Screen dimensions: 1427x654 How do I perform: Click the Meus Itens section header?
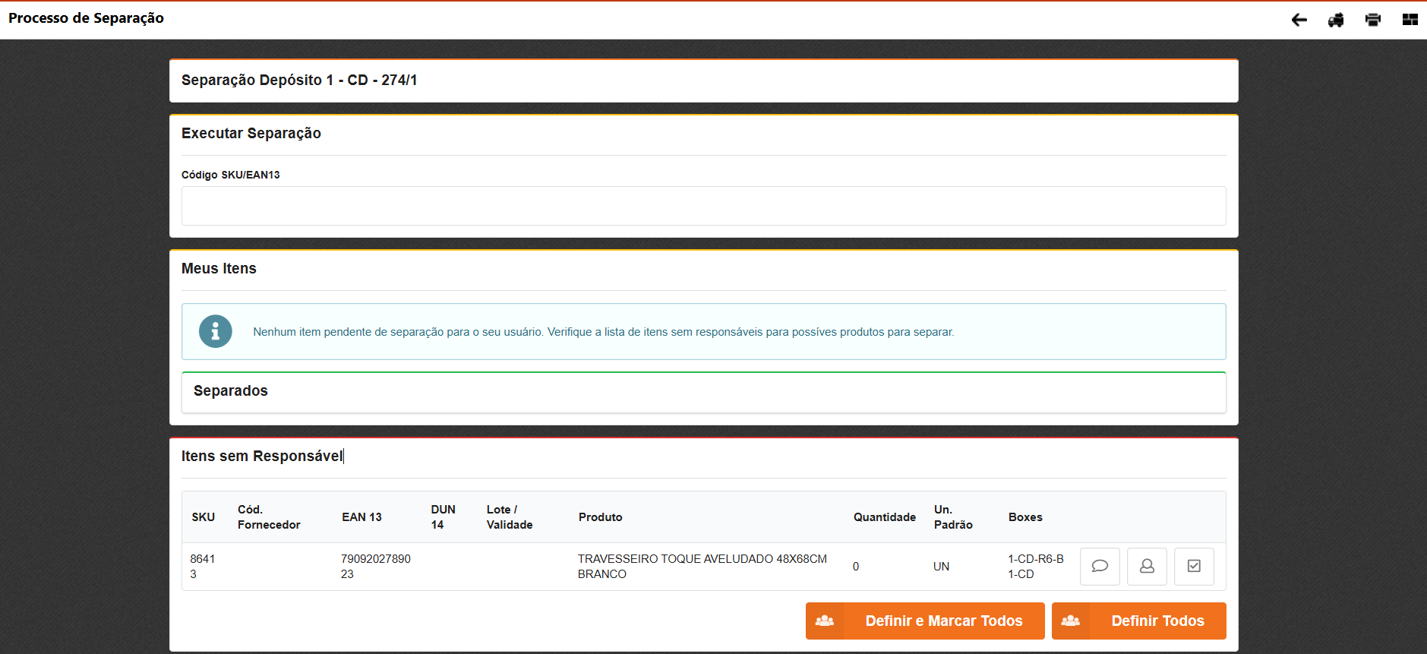(219, 269)
